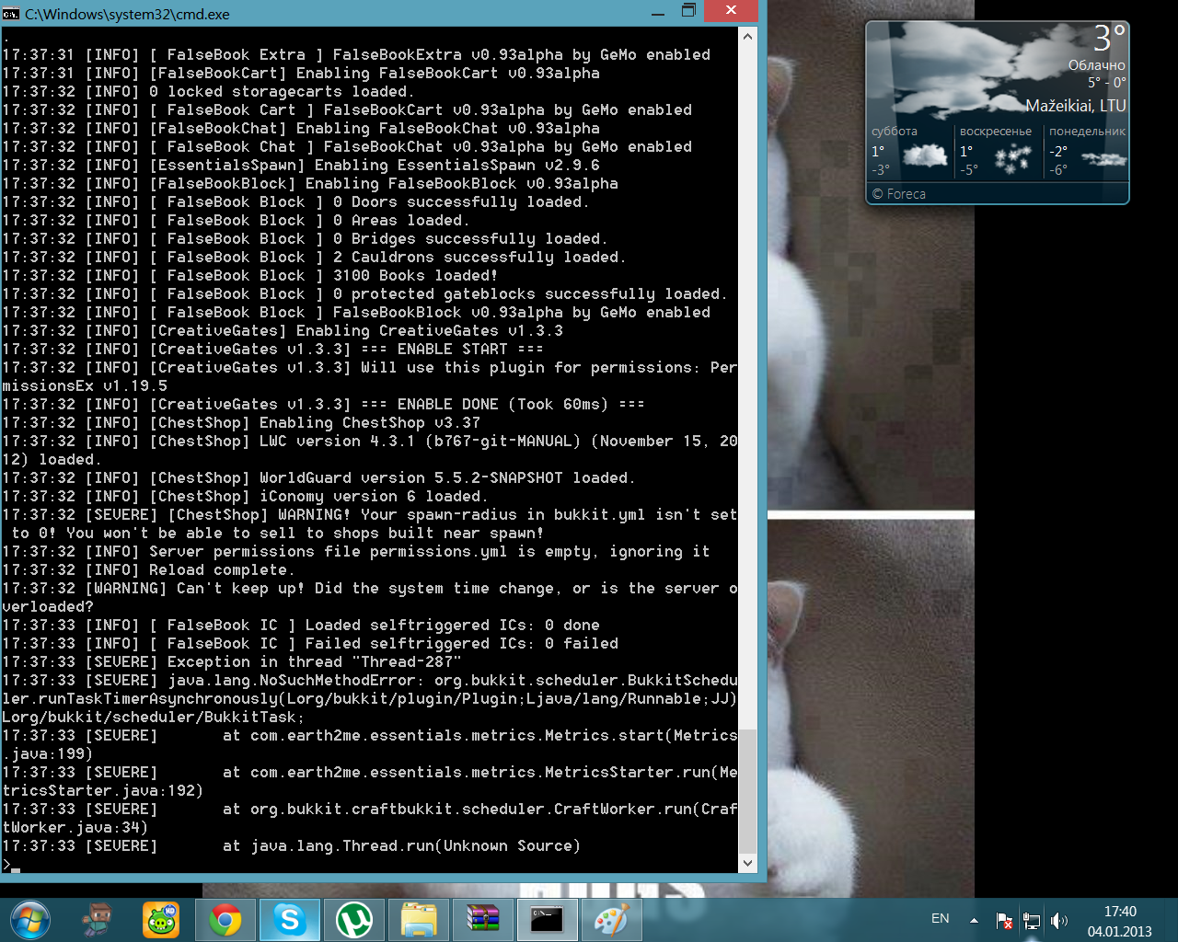Open Paint from the taskbar
Screen dimensions: 1178x942
(x=612, y=919)
